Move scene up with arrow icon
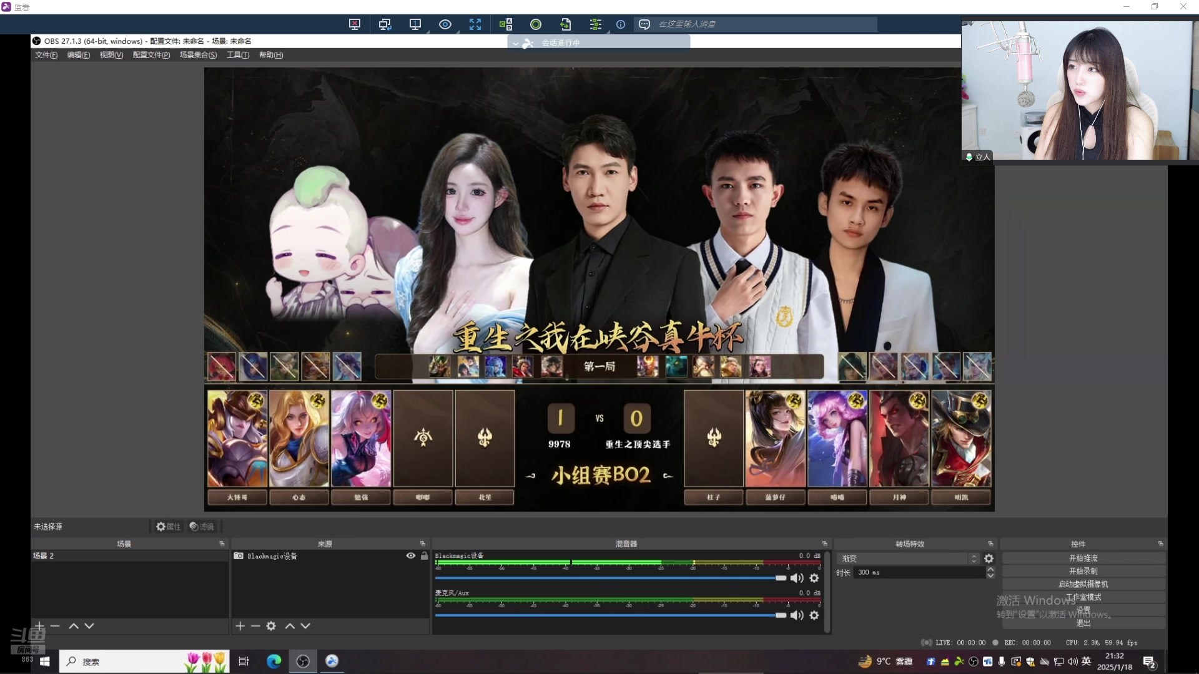Viewport: 1199px width, 674px height. (x=74, y=626)
